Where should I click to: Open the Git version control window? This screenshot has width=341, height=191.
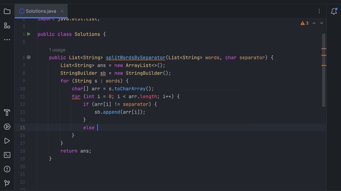tap(7, 183)
